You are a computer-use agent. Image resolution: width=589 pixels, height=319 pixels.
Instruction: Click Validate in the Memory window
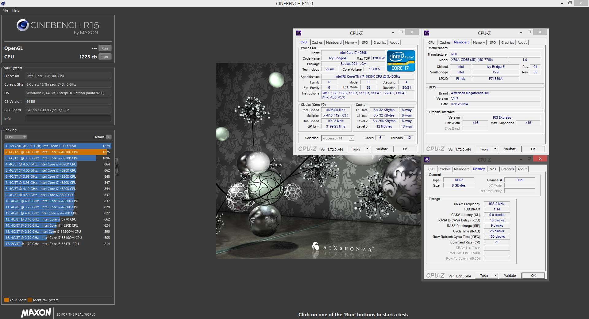510,276
